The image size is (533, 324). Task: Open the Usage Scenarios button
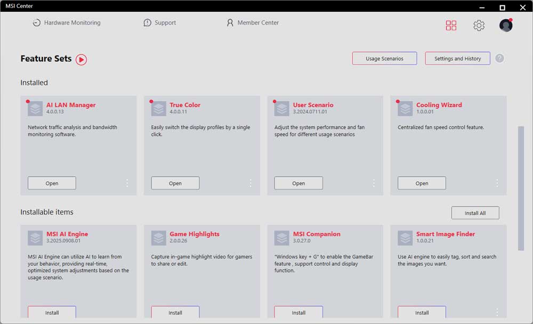[x=384, y=59]
